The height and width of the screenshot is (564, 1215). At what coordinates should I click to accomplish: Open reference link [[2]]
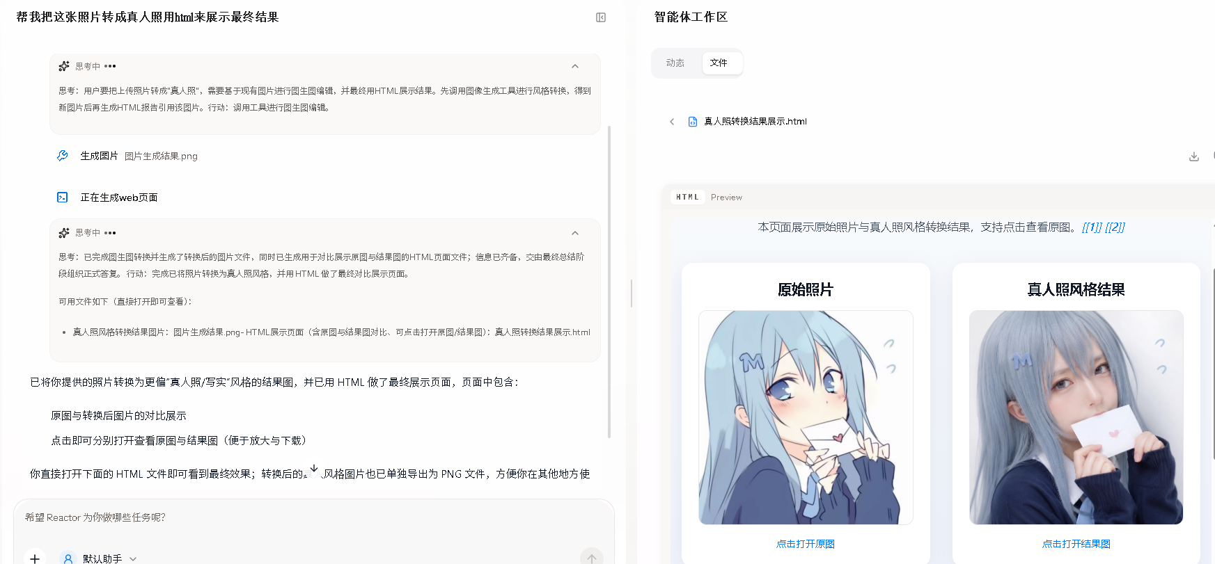point(1115,227)
